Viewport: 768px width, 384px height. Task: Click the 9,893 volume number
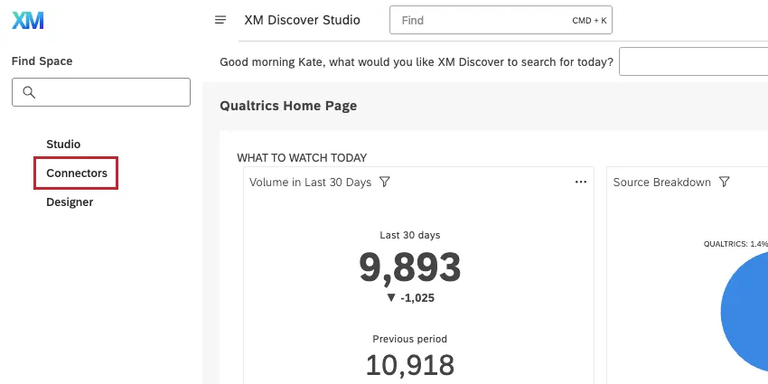(410, 267)
